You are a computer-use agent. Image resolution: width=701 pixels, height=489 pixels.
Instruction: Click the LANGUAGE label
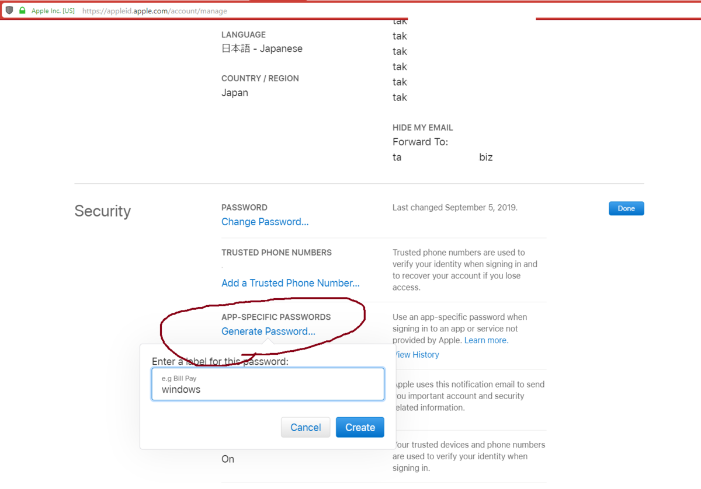tap(244, 35)
